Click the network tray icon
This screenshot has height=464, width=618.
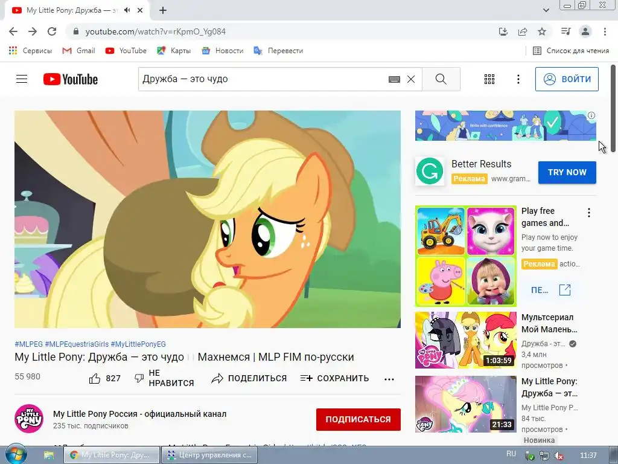pyautogui.click(x=544, y=456)
